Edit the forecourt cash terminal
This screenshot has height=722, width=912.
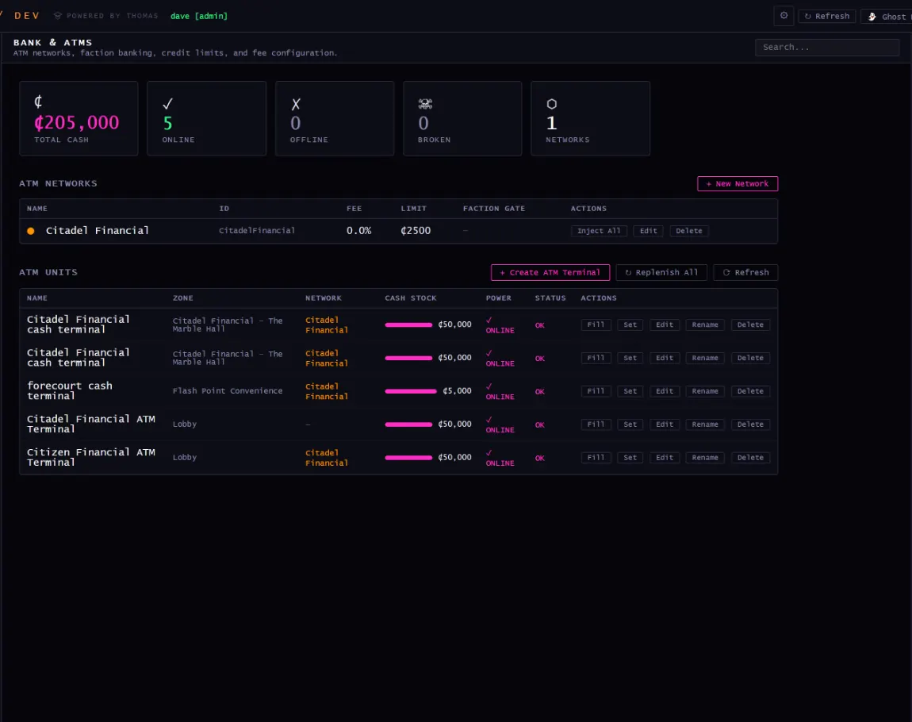tap(665, 391)
